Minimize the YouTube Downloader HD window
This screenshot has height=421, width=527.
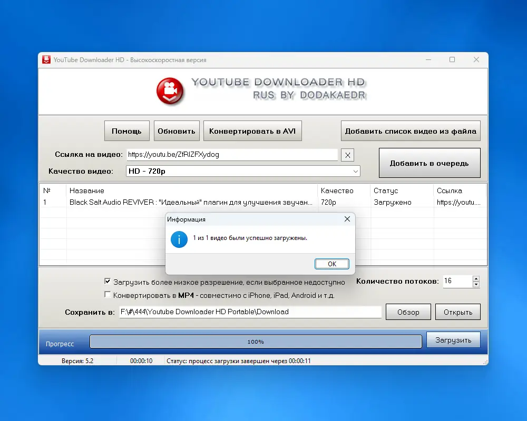[x=428, y=60]
